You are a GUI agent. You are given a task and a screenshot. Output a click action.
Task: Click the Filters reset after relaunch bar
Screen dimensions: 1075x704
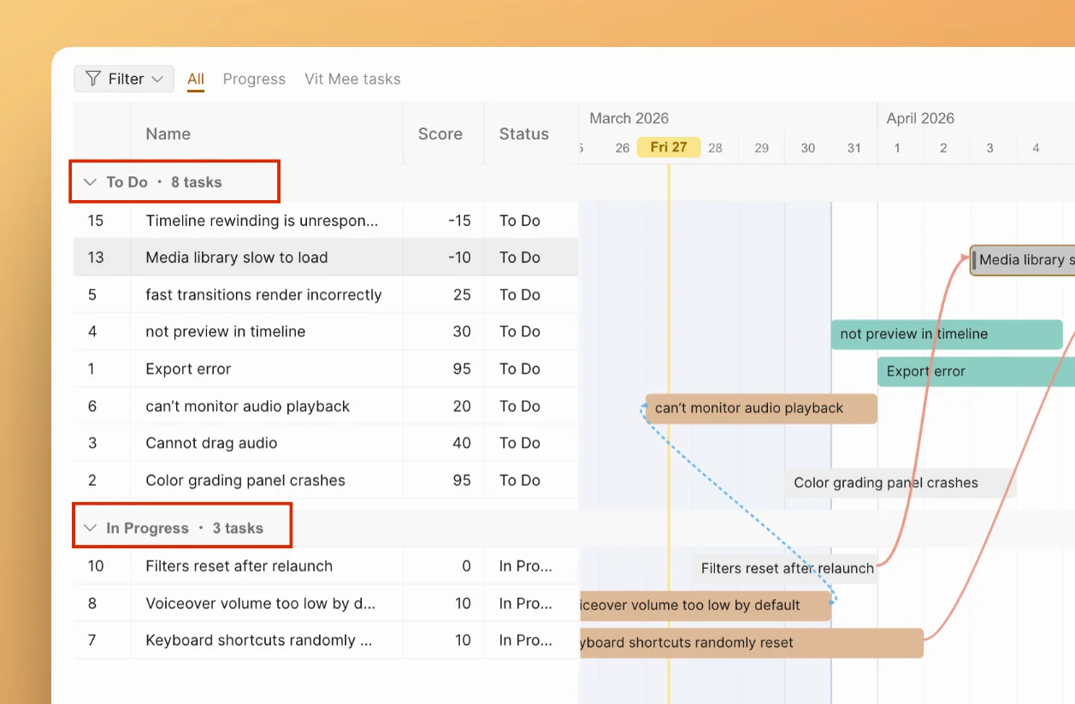pos(784,568)
